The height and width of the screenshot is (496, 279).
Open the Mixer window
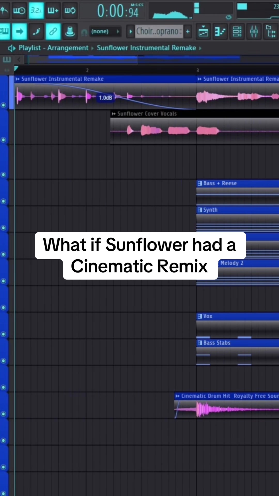coord(254,32)
